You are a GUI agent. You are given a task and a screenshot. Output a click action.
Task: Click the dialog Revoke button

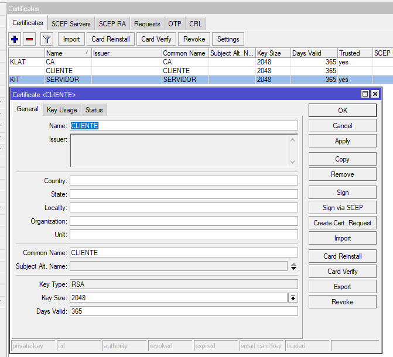tap(343, 302)
